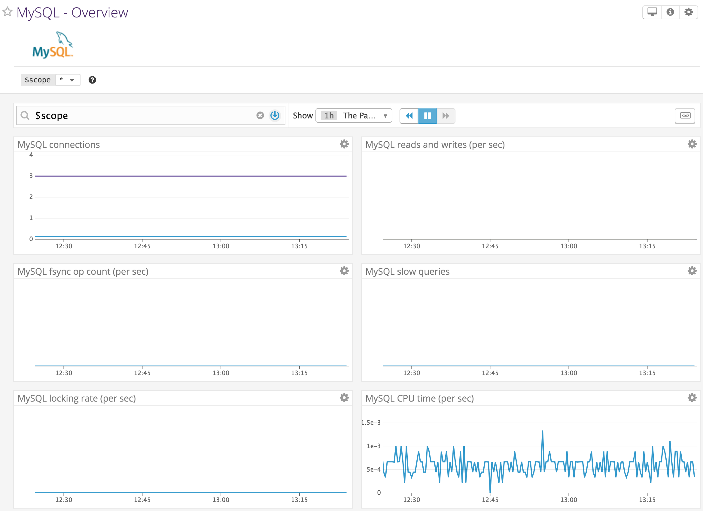Run the search with the arrow icon
Screen dimensions: 703x511
(275, 115)
